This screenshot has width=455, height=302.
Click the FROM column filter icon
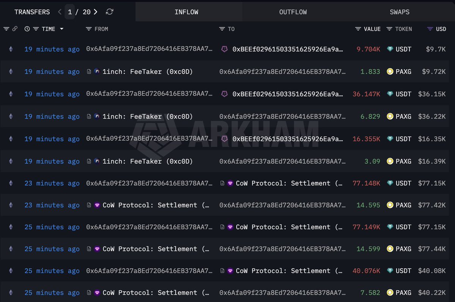pyautogui.click(x=89, y=29)
